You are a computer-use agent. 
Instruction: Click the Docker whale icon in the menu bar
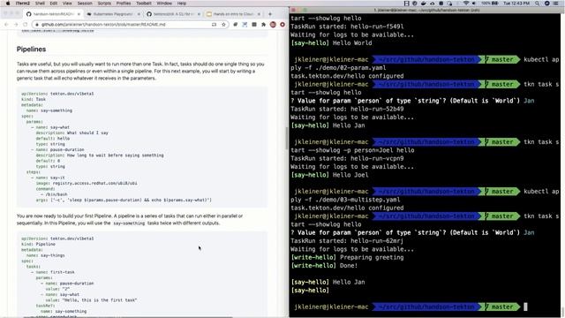424,4
